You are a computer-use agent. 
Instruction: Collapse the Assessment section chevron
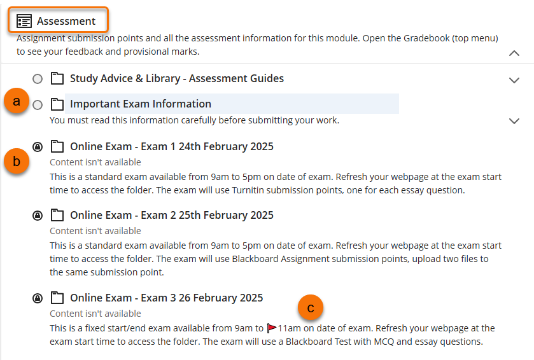click(514, 53)
